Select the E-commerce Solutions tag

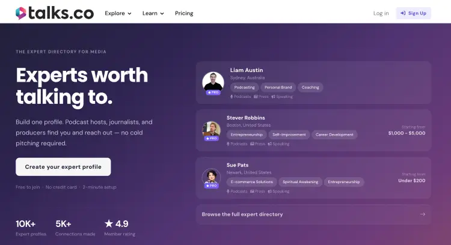(x=252, y=182)
